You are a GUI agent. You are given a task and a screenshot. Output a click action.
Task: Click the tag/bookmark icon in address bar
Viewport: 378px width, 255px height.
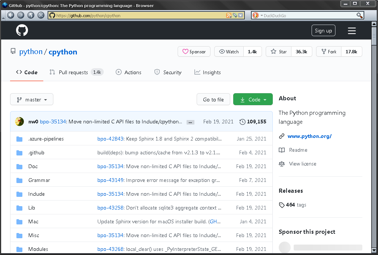pos(235,15)
